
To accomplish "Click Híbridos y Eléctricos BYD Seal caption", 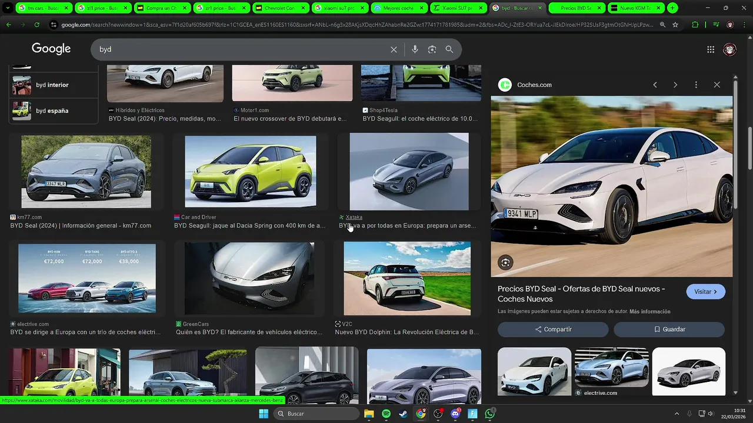I will point(165,119).
